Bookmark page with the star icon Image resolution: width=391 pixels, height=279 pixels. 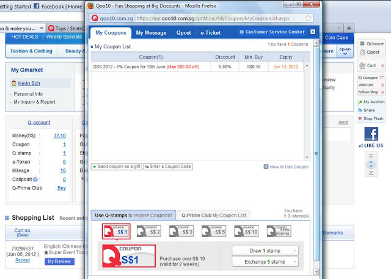(x=308, y=18)
